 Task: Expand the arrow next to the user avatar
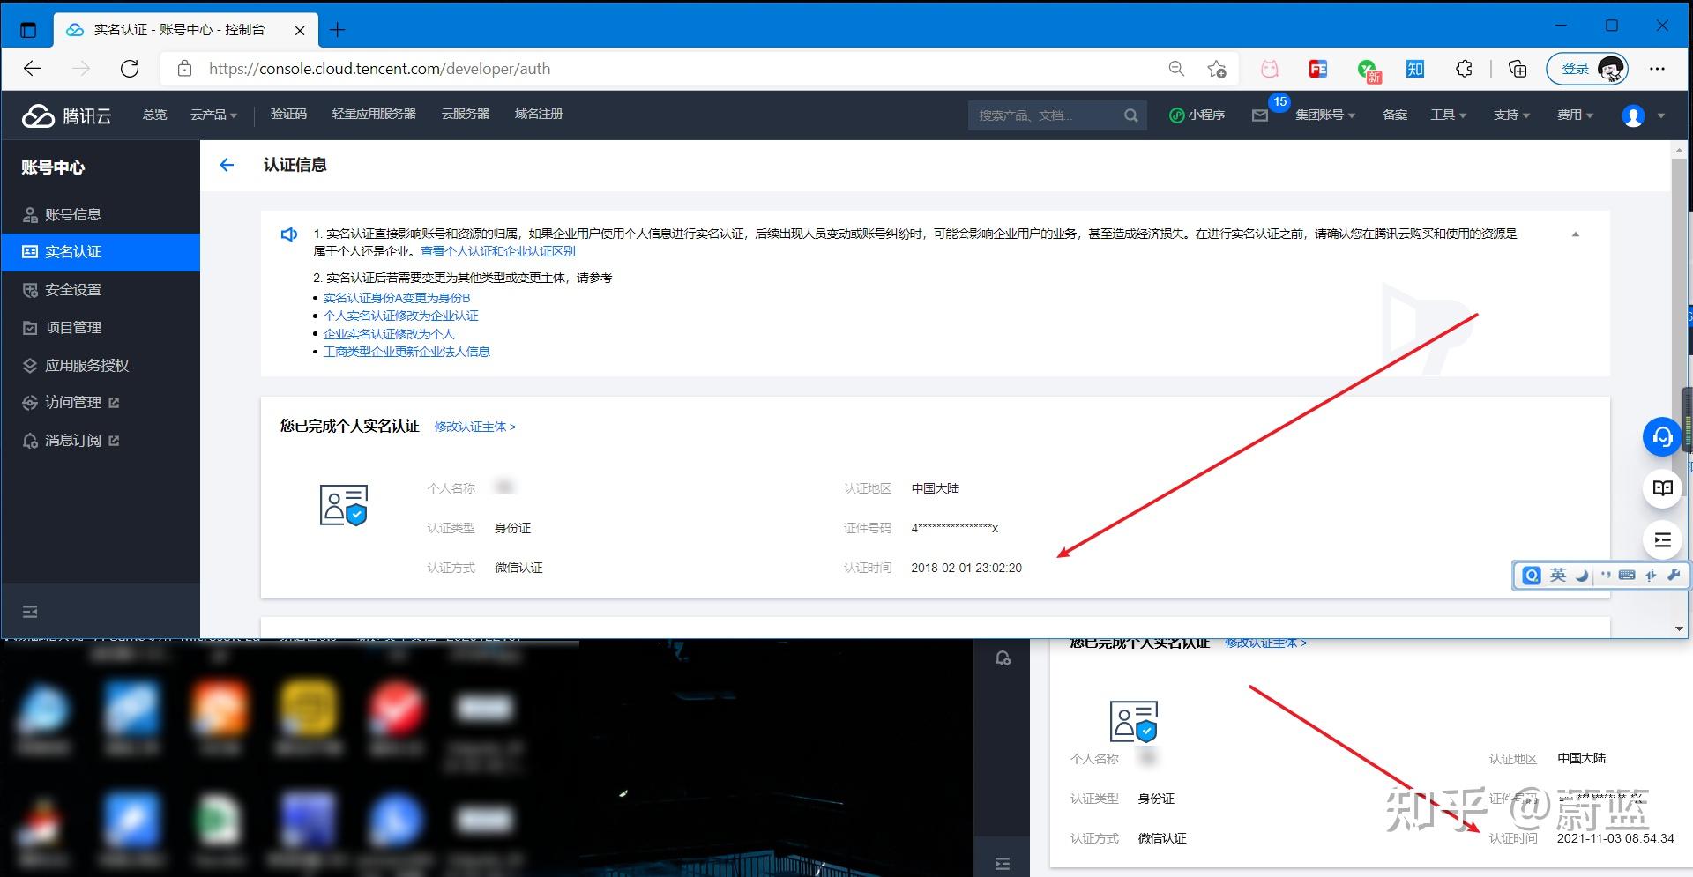[x=1661, y=115]
